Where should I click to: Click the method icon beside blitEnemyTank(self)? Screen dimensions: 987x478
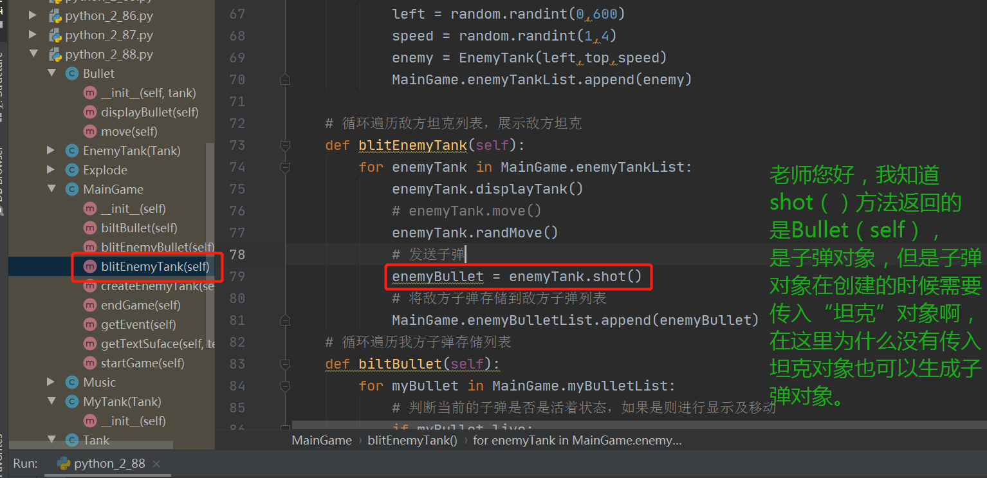tap(91, 267)
